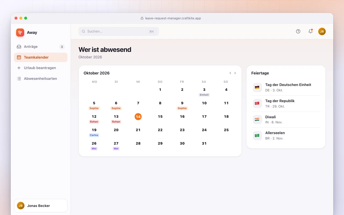Image resolution: width=344 pixels, height=215 pixels.
Task: Click the Mei tag on October 26
Action: click(94, 149)
